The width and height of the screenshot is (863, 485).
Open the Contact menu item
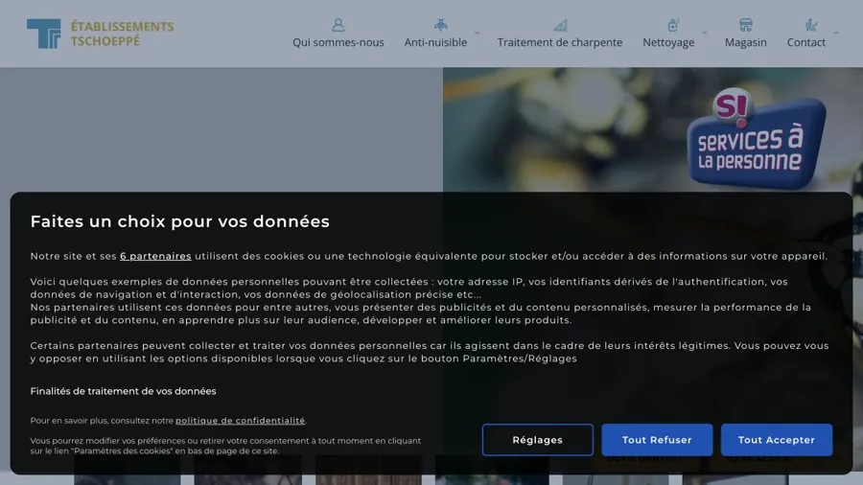click(805, 42)
